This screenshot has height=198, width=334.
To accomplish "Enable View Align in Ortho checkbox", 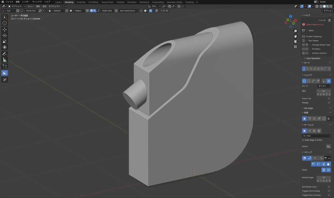I will [303, 140].
